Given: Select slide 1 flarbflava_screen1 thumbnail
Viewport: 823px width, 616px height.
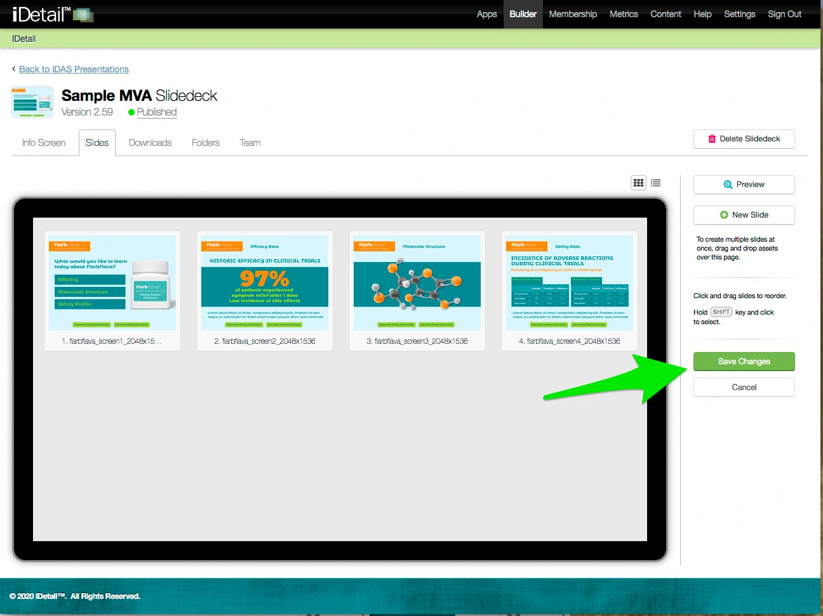Looking at the screenshot, I should click(x=112, y=283).
